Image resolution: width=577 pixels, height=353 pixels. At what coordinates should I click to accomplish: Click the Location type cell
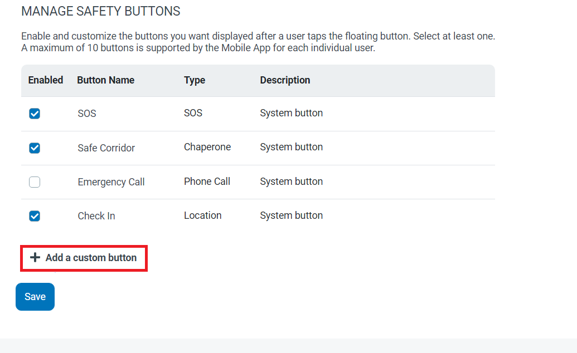(x=202, y=215)
